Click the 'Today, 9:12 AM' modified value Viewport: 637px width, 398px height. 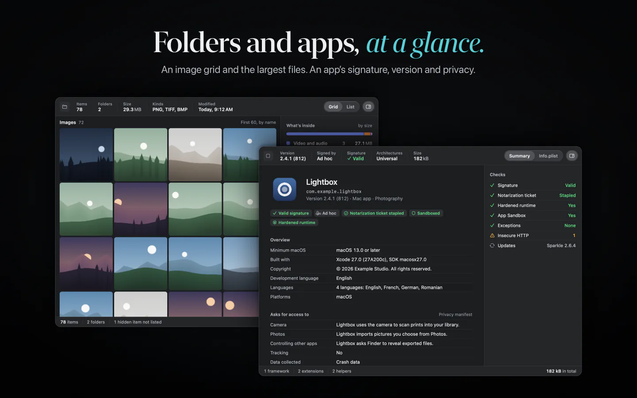click(215, 110)
